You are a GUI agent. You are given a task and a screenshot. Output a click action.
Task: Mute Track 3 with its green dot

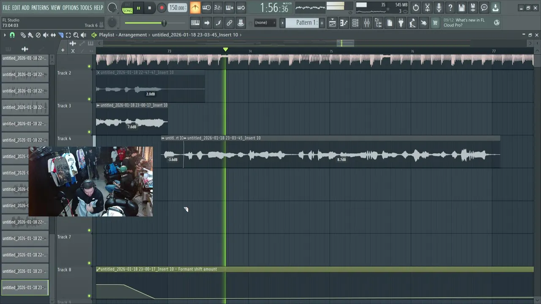pyautogui.click(x=89, y=132)
